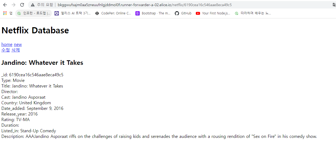Screen dimensions: 336x144
Task: Click the Title: Jandino: Whatever it Takes line
Action: point(32,86)
